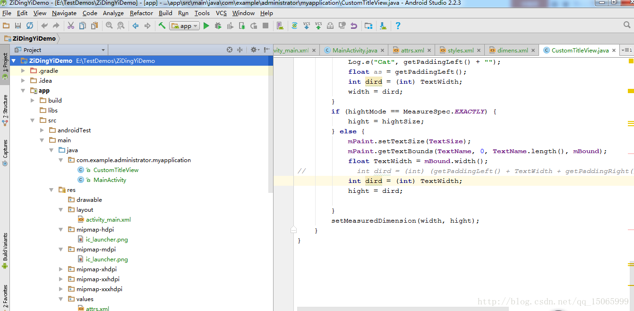Screen dimensions: 634x311
Task: Click the Redo toolbar arrow
Action: pyautogui.click(x=56, y=26)
